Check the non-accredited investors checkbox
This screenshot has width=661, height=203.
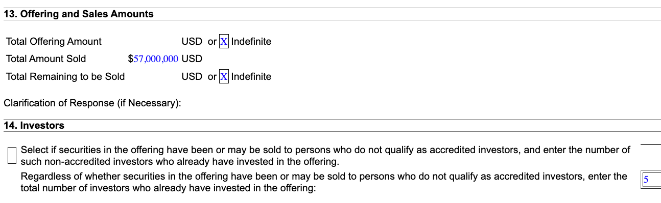[x=13, y=156]
